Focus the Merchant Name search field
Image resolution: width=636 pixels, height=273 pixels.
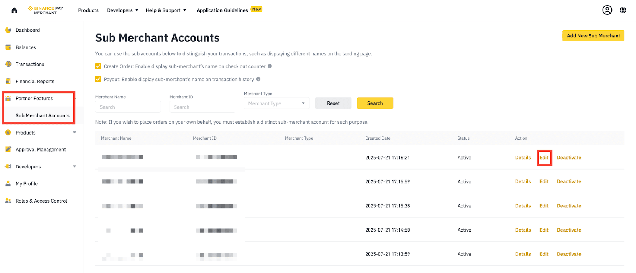pyautogui.click(x=128, y=107)
